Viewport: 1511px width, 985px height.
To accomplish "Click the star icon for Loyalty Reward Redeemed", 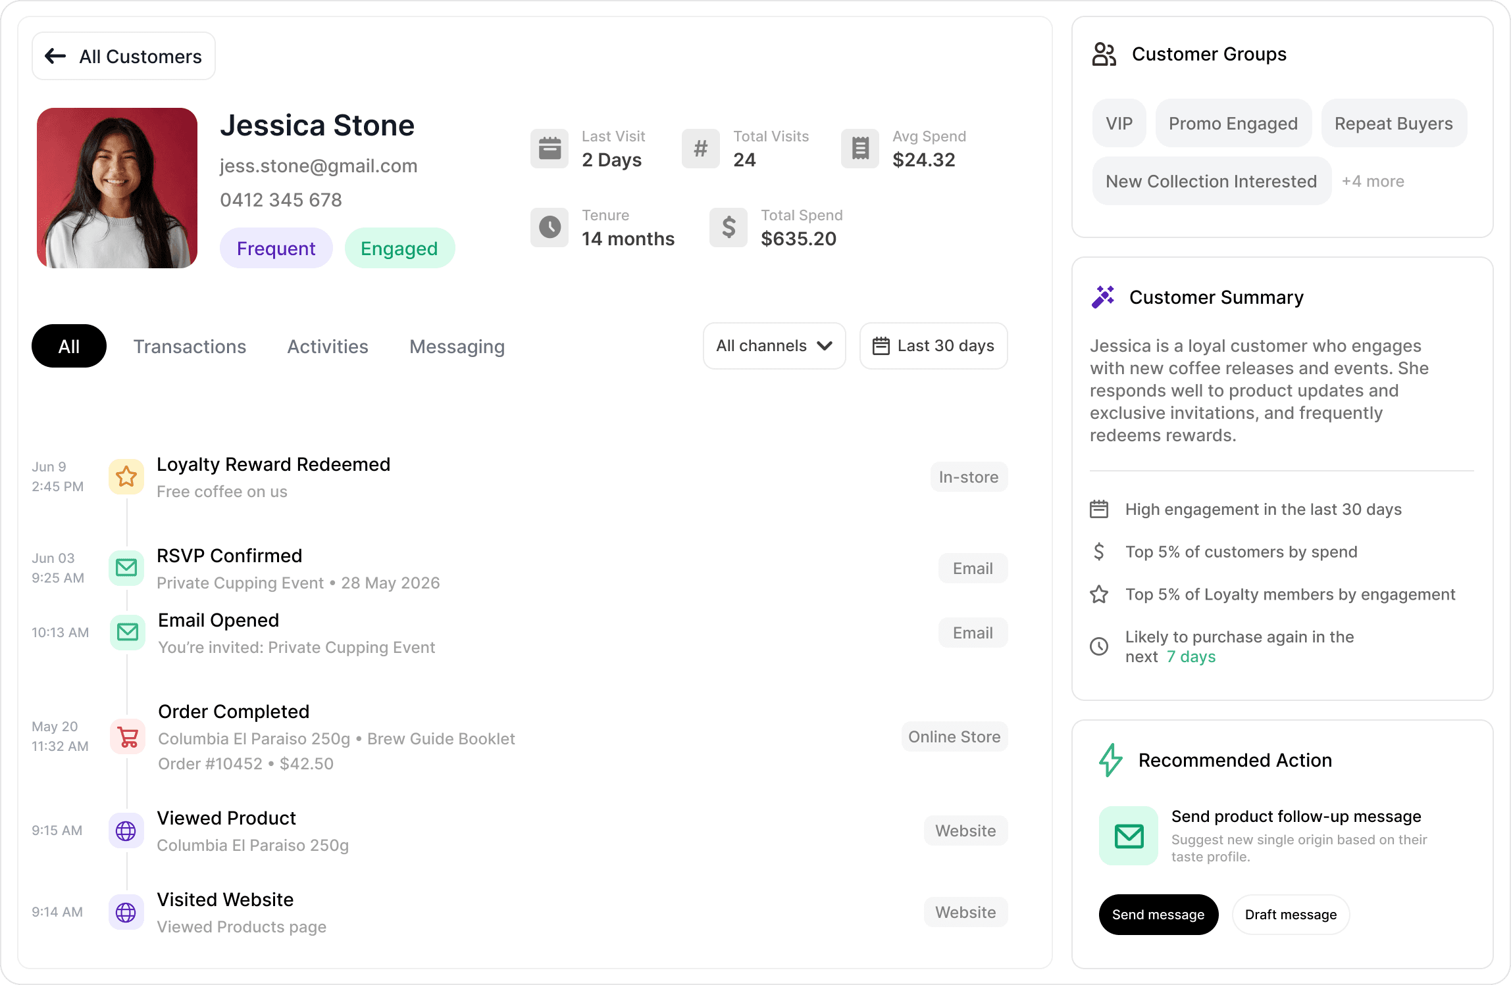I will coord(126,477).
